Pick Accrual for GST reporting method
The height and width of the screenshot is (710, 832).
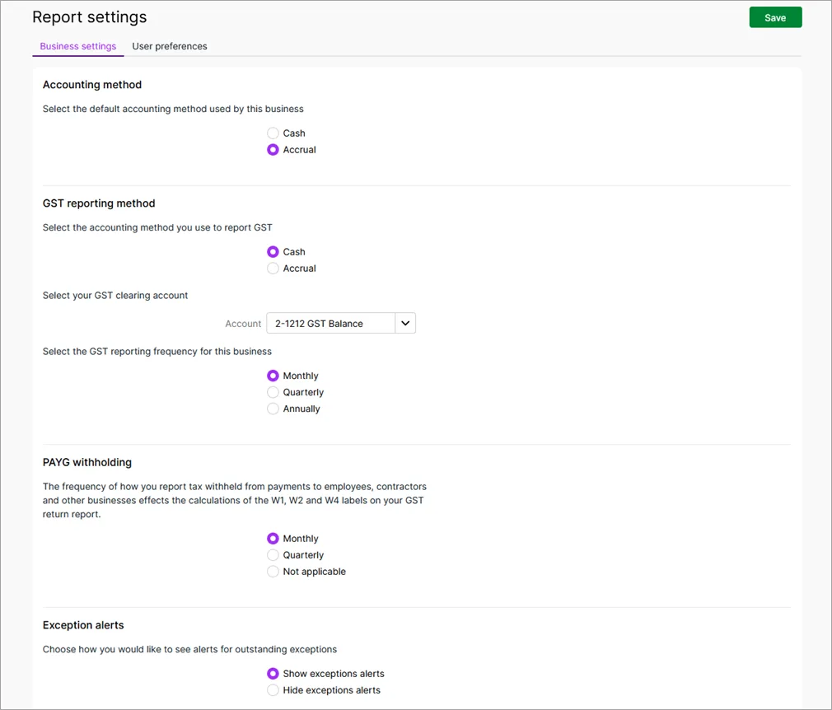pyautogui.click(x=273, y=269)
